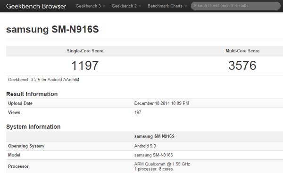Open the Geekbench 3 menu
283x173 pixels.
coord(90,6)
